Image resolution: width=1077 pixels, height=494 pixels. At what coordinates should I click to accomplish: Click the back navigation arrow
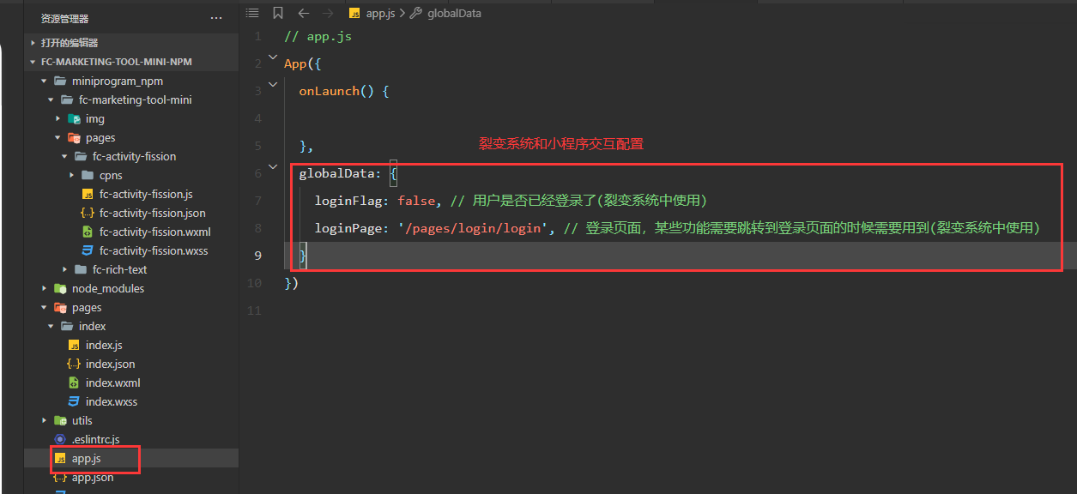pos(303,13)
